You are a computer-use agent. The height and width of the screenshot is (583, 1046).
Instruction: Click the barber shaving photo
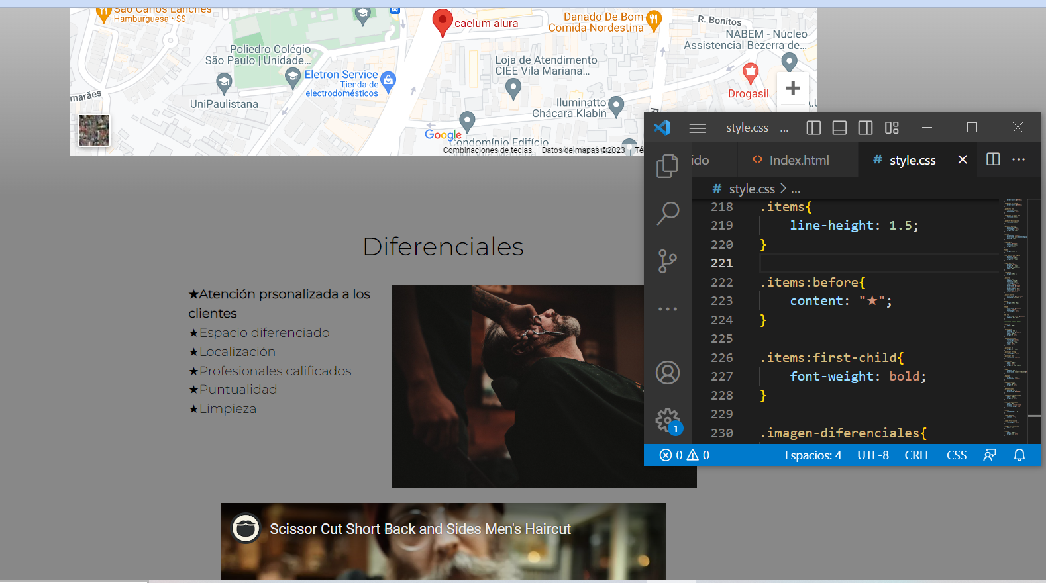[x=518, y=386]
